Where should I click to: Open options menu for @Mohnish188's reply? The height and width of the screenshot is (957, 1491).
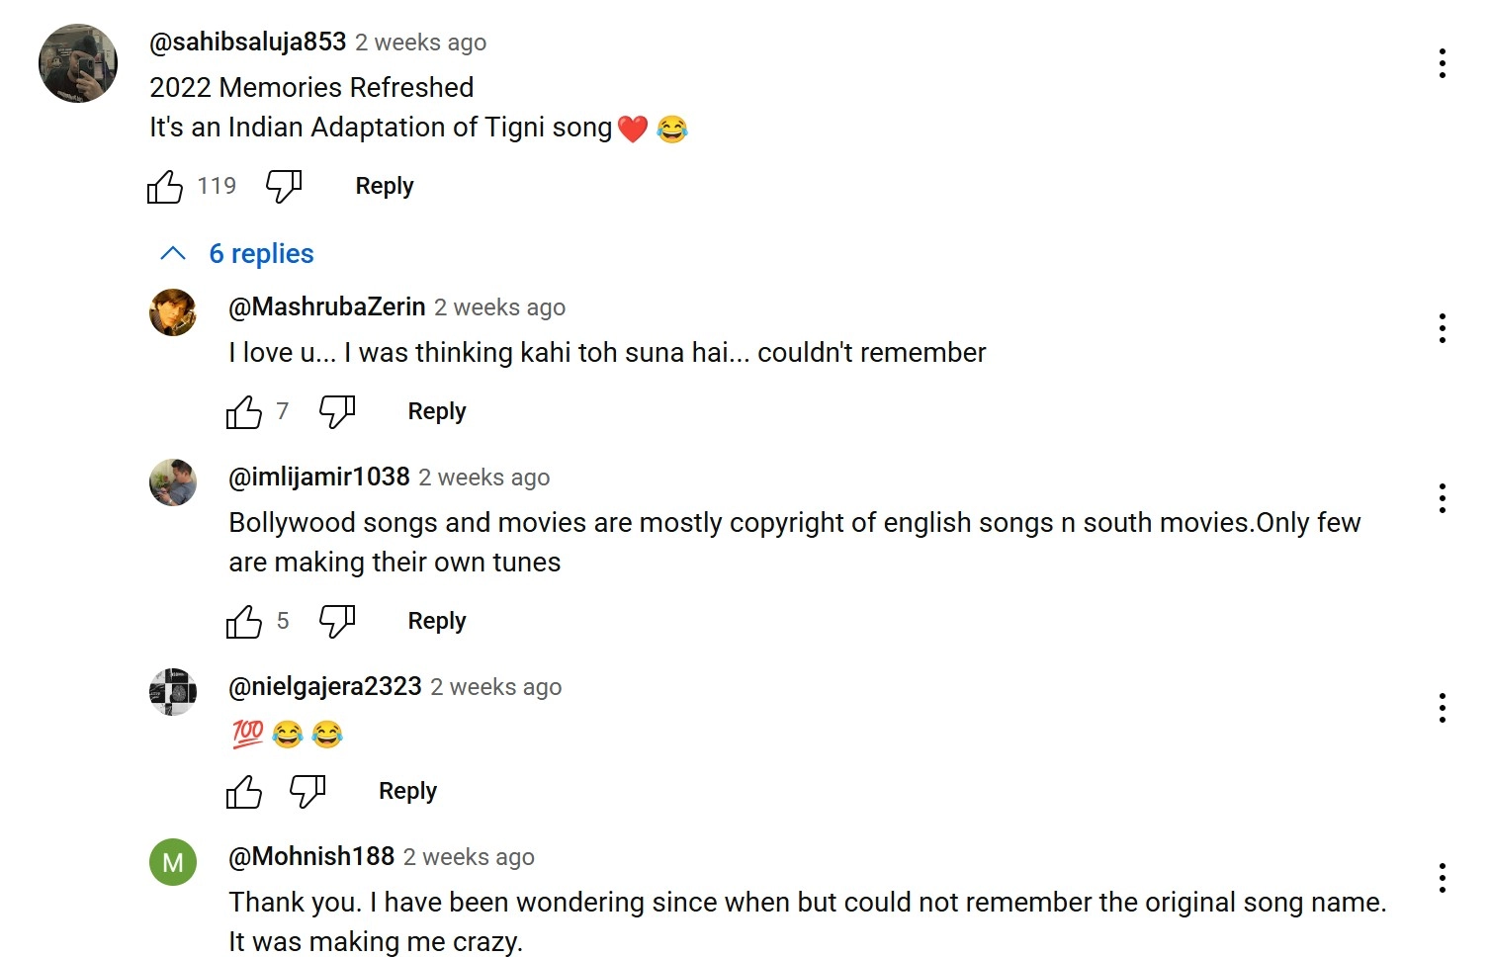pyautogui.click(x=1443, y=878)
